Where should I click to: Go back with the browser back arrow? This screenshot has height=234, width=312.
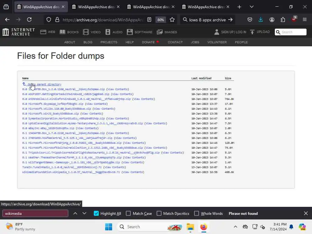(7, 19)
